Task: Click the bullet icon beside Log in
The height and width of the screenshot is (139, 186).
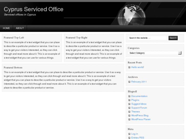Action: coord(129,134)
